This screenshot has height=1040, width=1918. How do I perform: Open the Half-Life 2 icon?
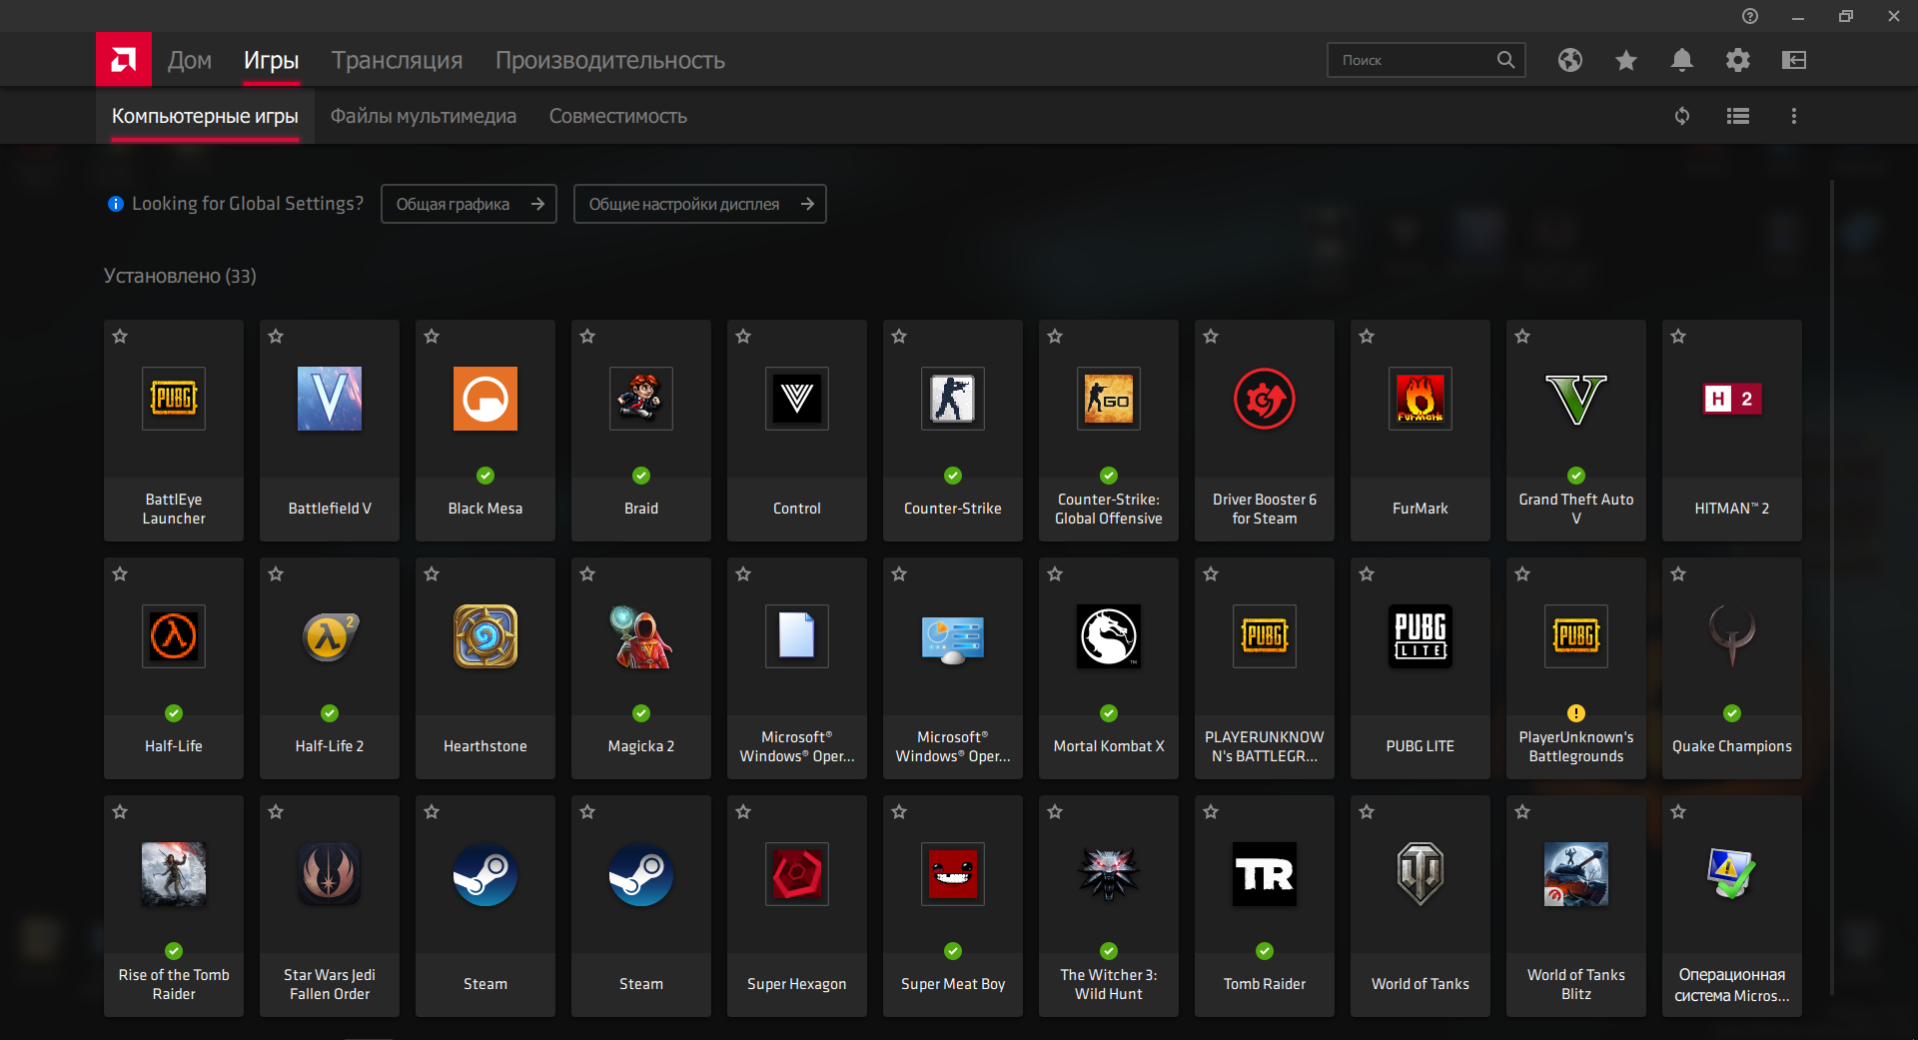[x=330, y=636]
